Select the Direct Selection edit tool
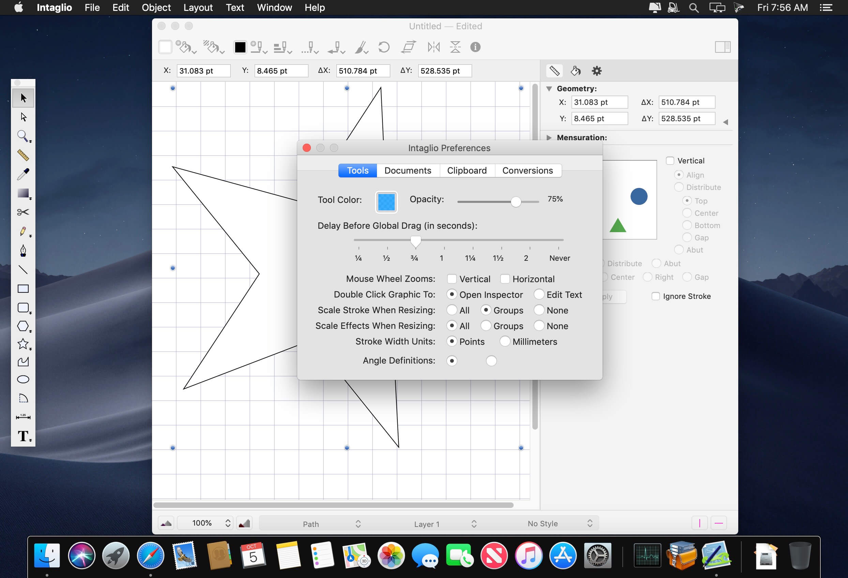848x578 pixels. 24,117
